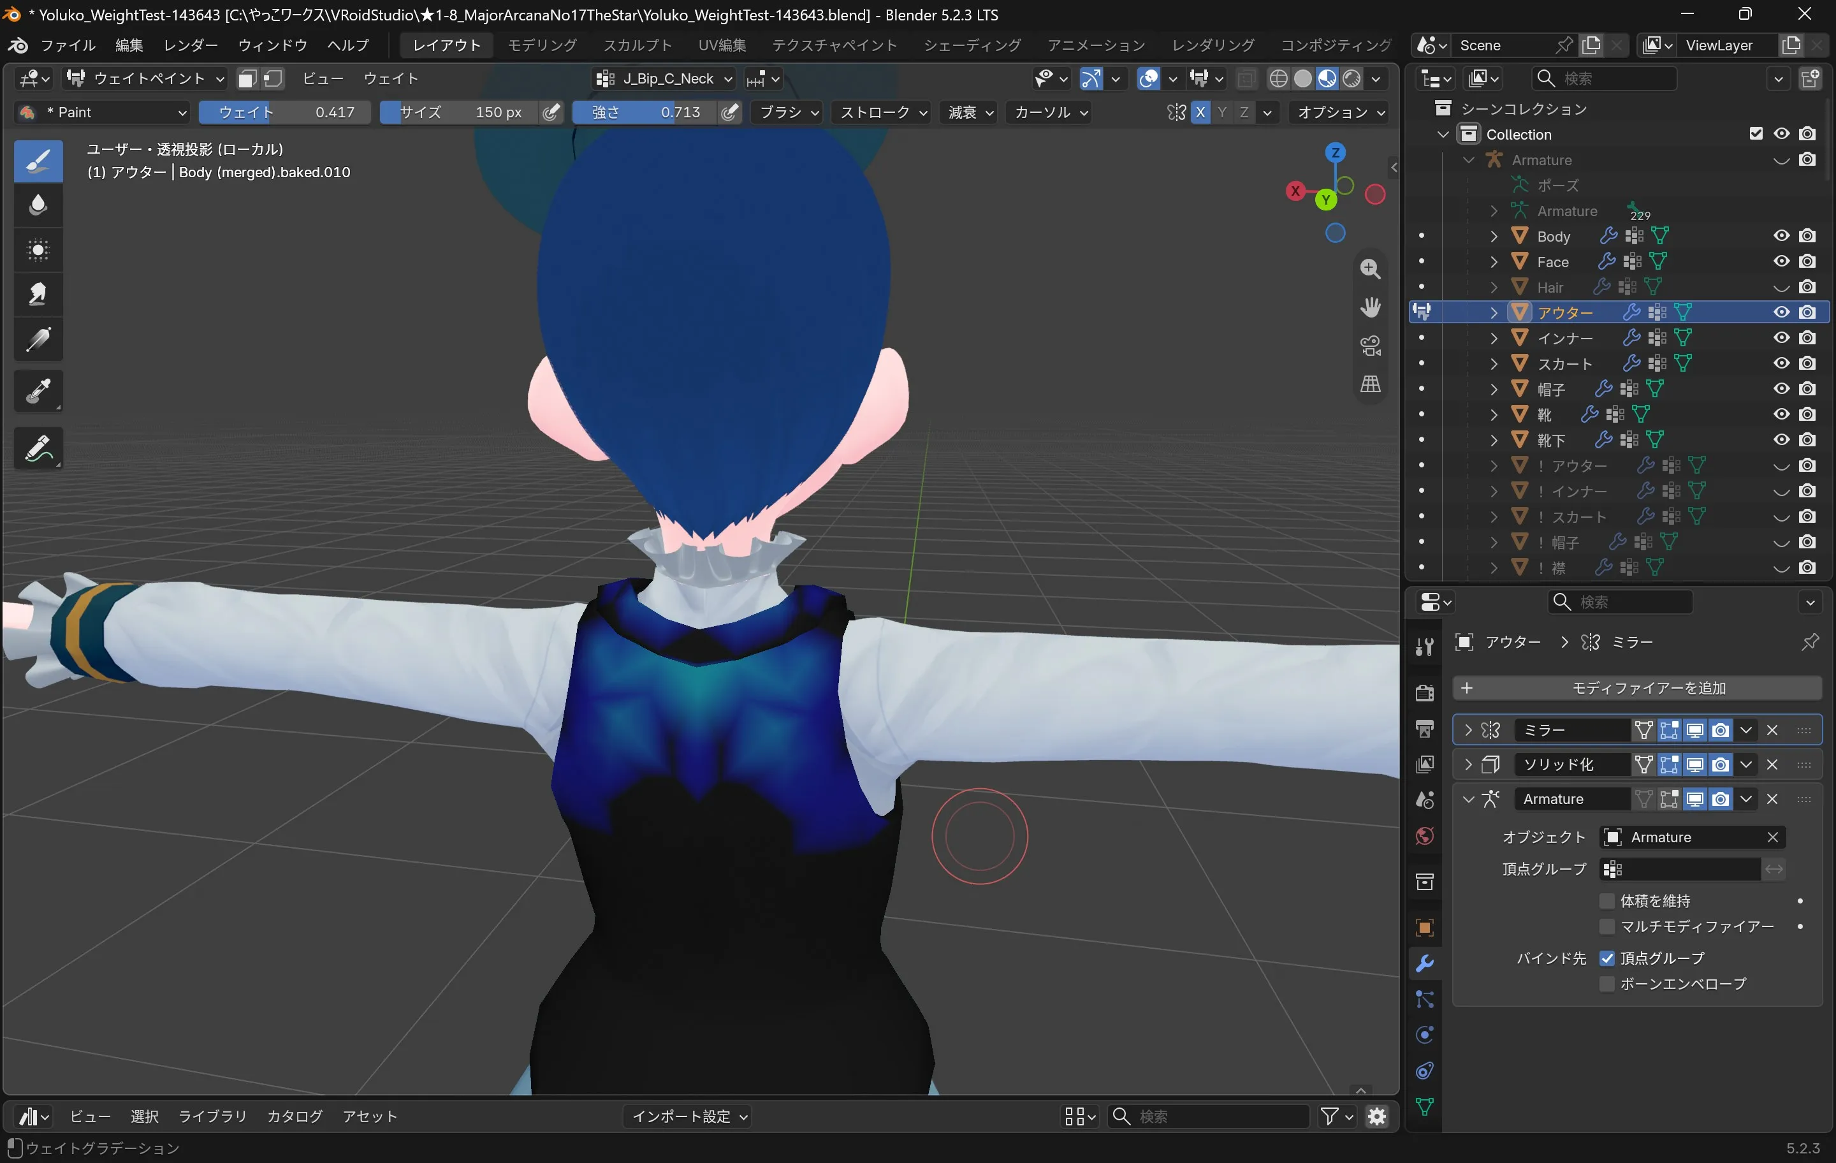Select the Annotate tool
This screenshot has width=1836, height=1163.
(x=38, y=448)
